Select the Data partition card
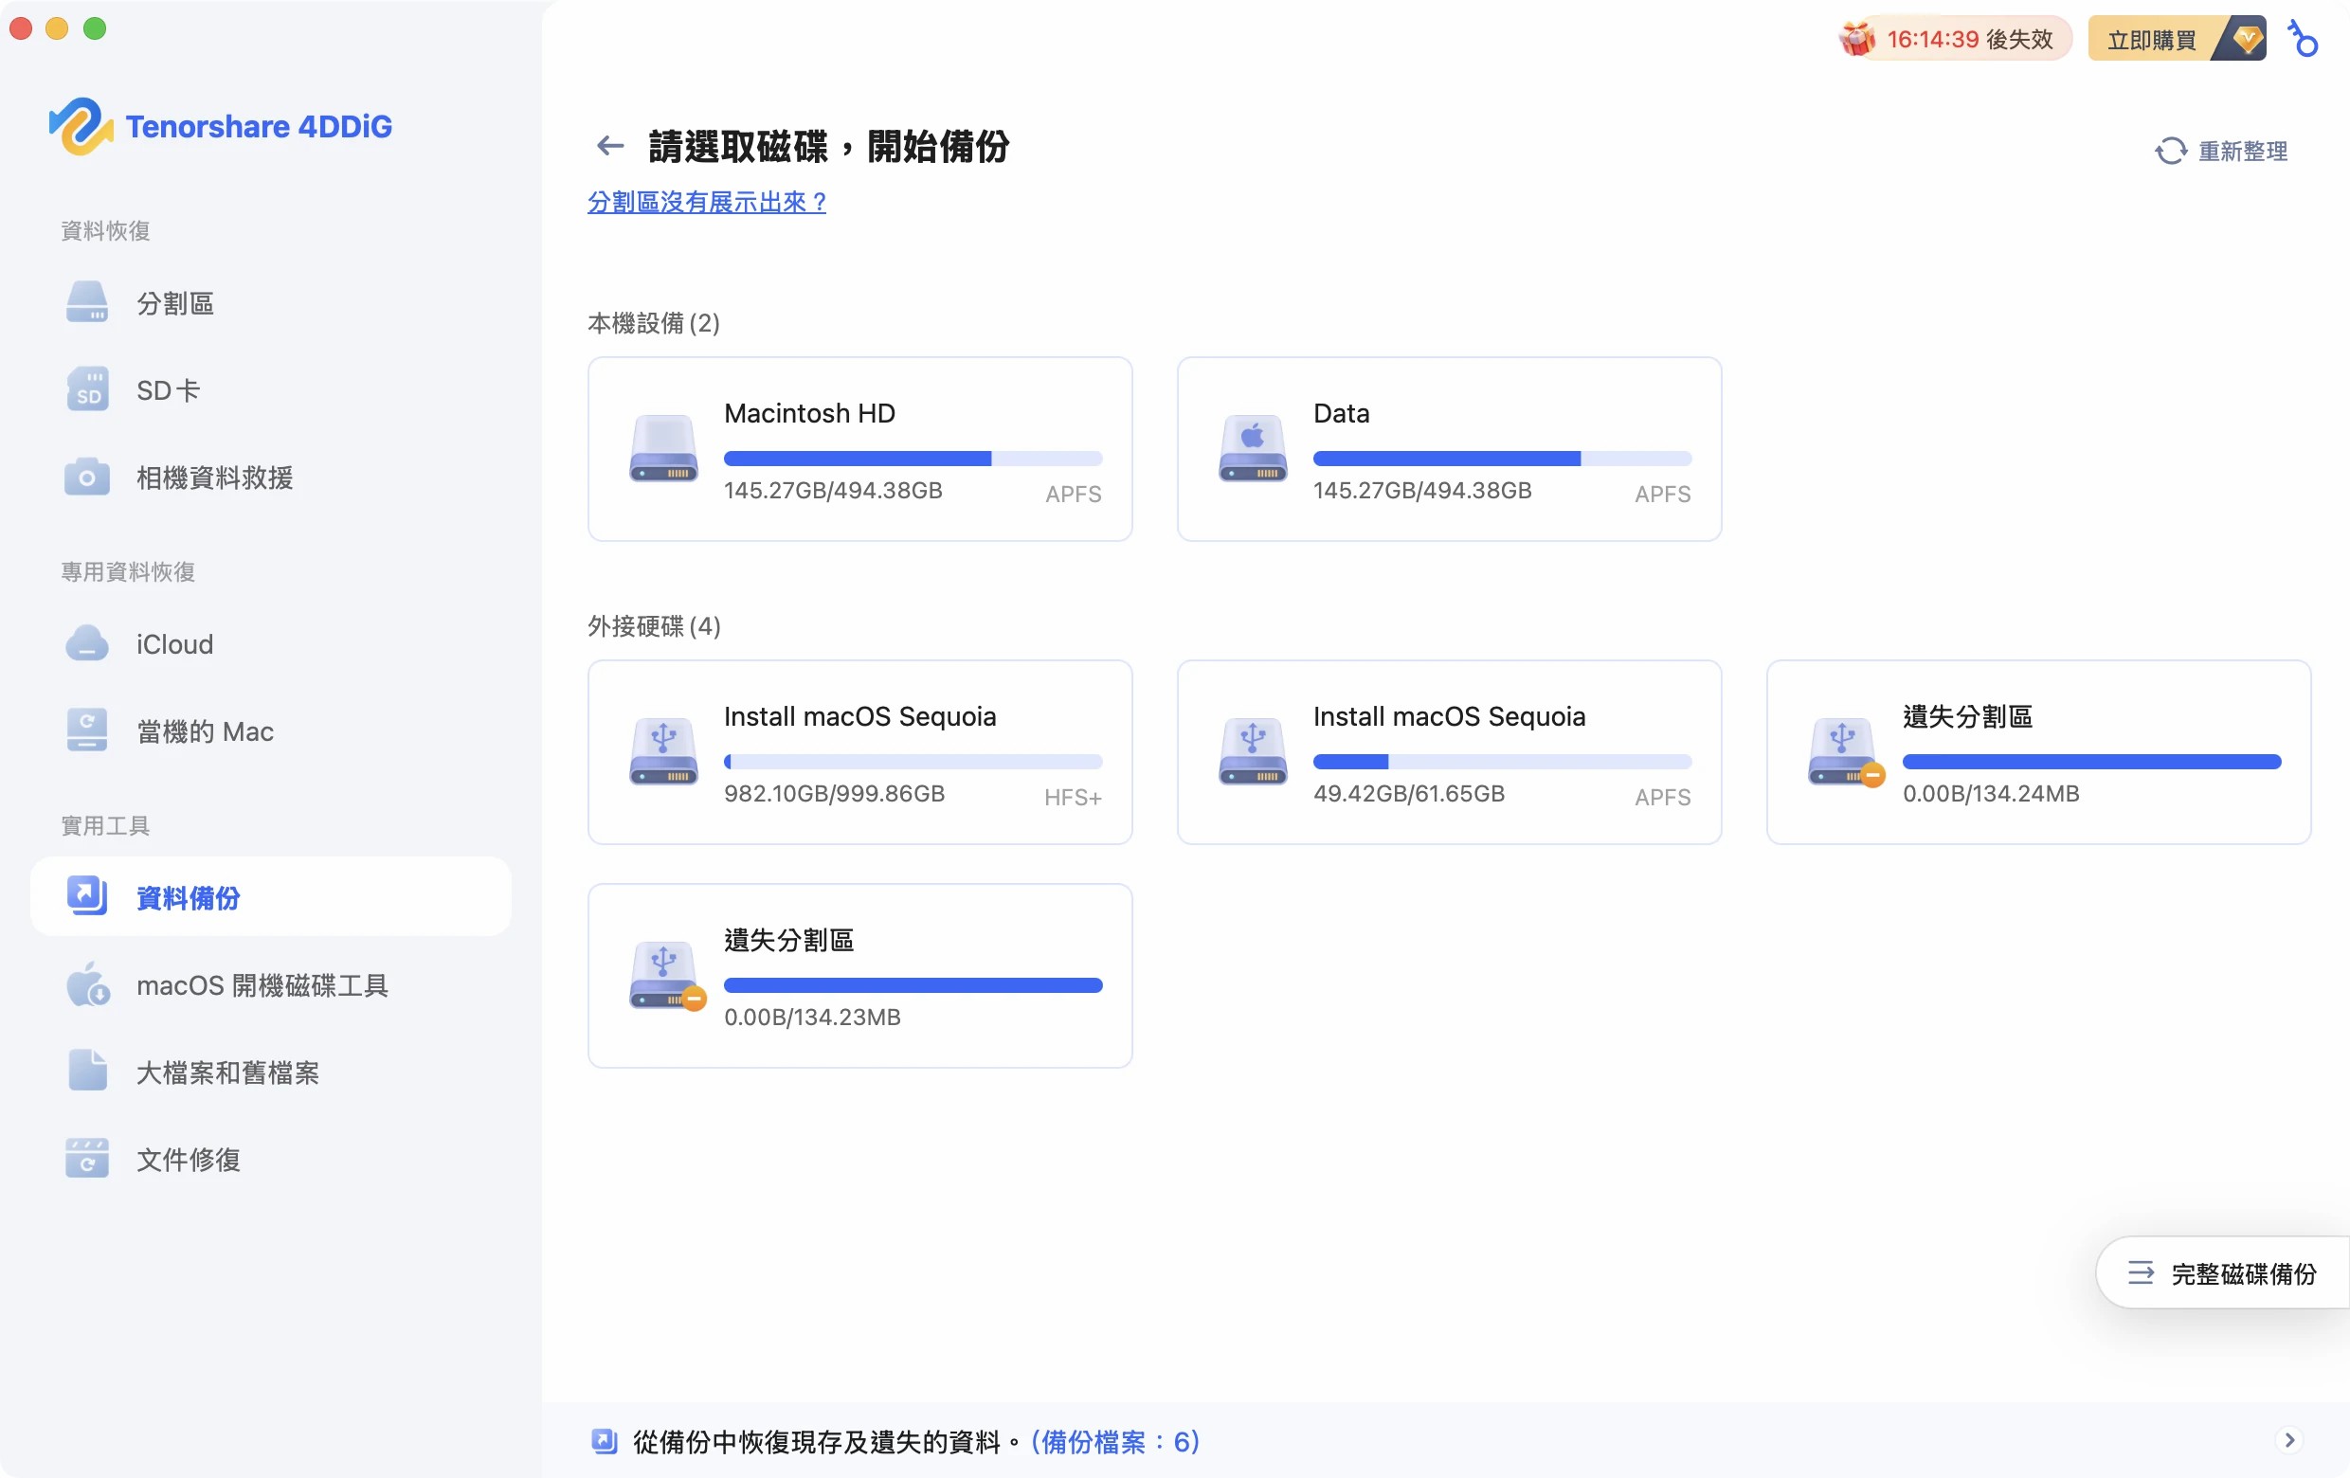The height and width of the screenshot is (1478, 2350). [1448, 449]
